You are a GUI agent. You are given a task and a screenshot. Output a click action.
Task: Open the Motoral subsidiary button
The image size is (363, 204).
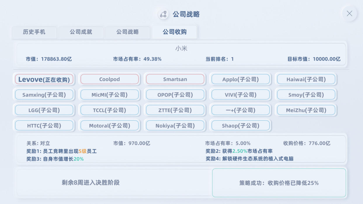tap(110, 126)
